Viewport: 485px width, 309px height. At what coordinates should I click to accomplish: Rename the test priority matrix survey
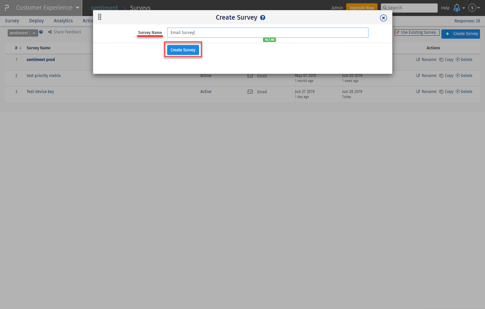tap(426, 76)
